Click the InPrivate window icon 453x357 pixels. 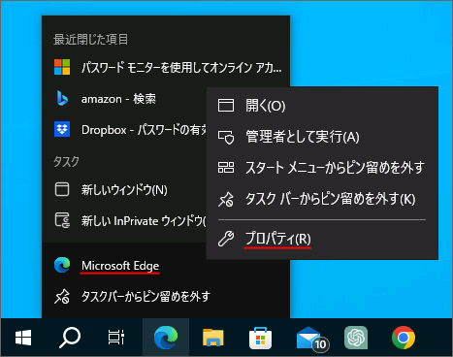click(62, 221)
